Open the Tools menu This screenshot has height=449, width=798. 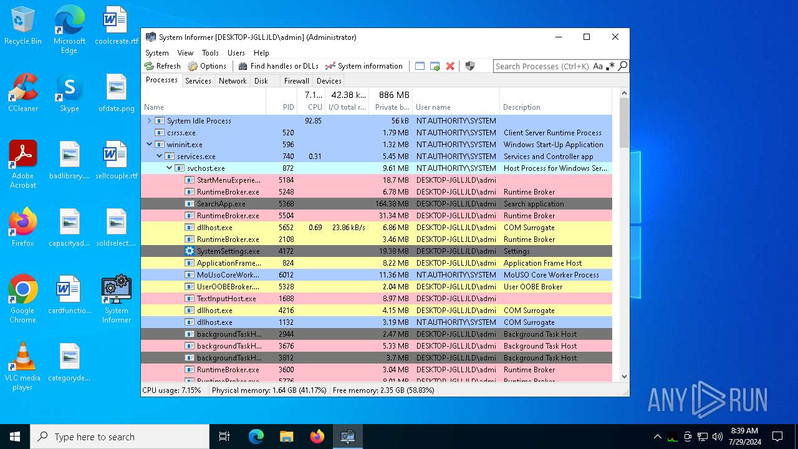(x=210, y=53)
